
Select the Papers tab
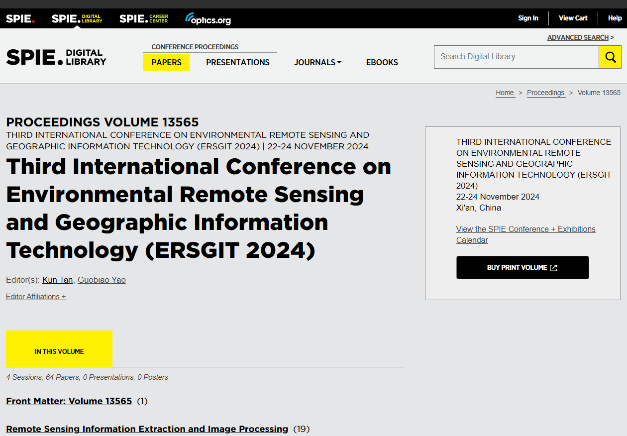[x=166, y=62]
